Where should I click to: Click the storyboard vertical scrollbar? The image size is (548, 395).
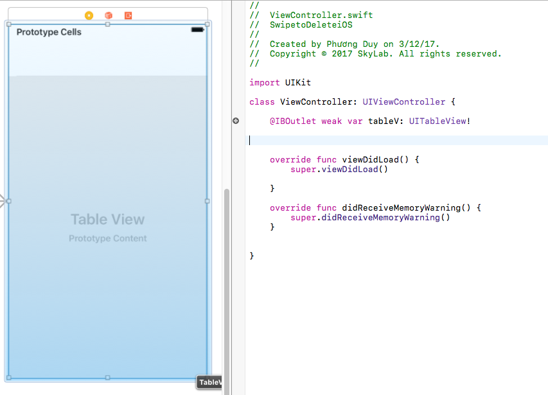click(x=227, y=292)
